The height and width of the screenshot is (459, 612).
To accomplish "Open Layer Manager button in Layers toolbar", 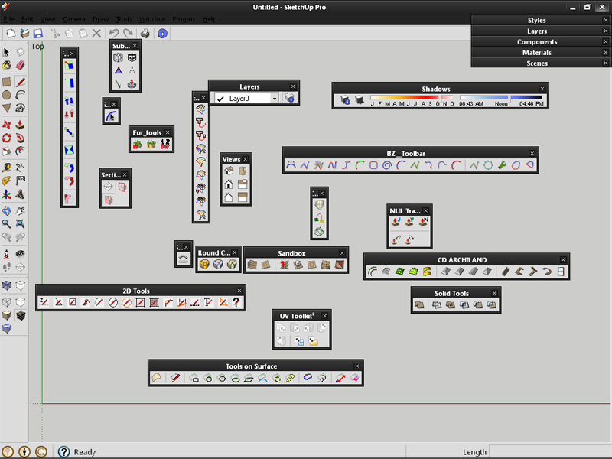I will coord(290,98).
